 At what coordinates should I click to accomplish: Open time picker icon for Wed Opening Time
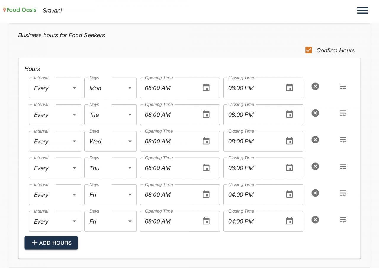pyautogui.click(x=206, y=141)
